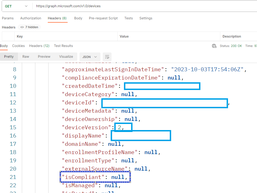Switch to the Visualize tab
This screenshot has width=257, height=193.
(x=66, y=57)
